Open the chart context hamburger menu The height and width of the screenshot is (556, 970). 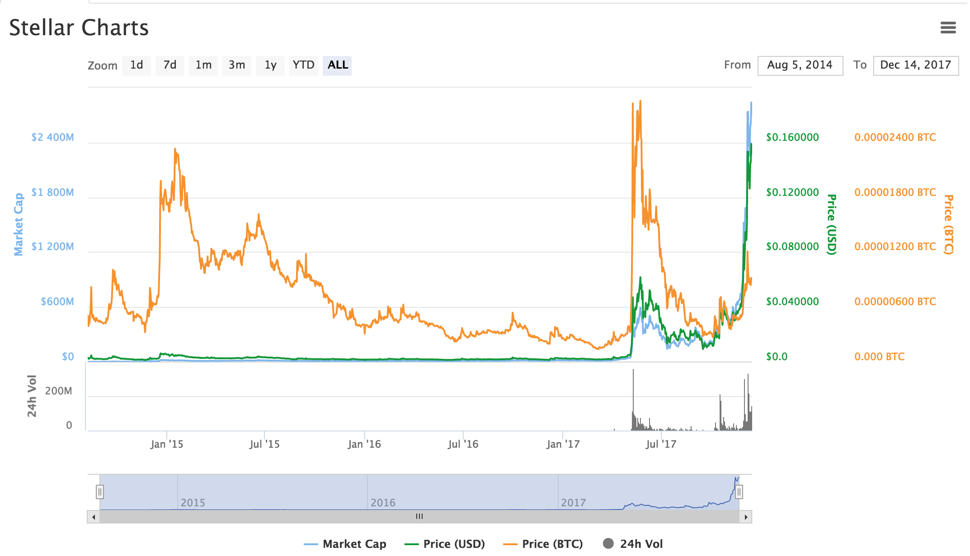(948, 28)
